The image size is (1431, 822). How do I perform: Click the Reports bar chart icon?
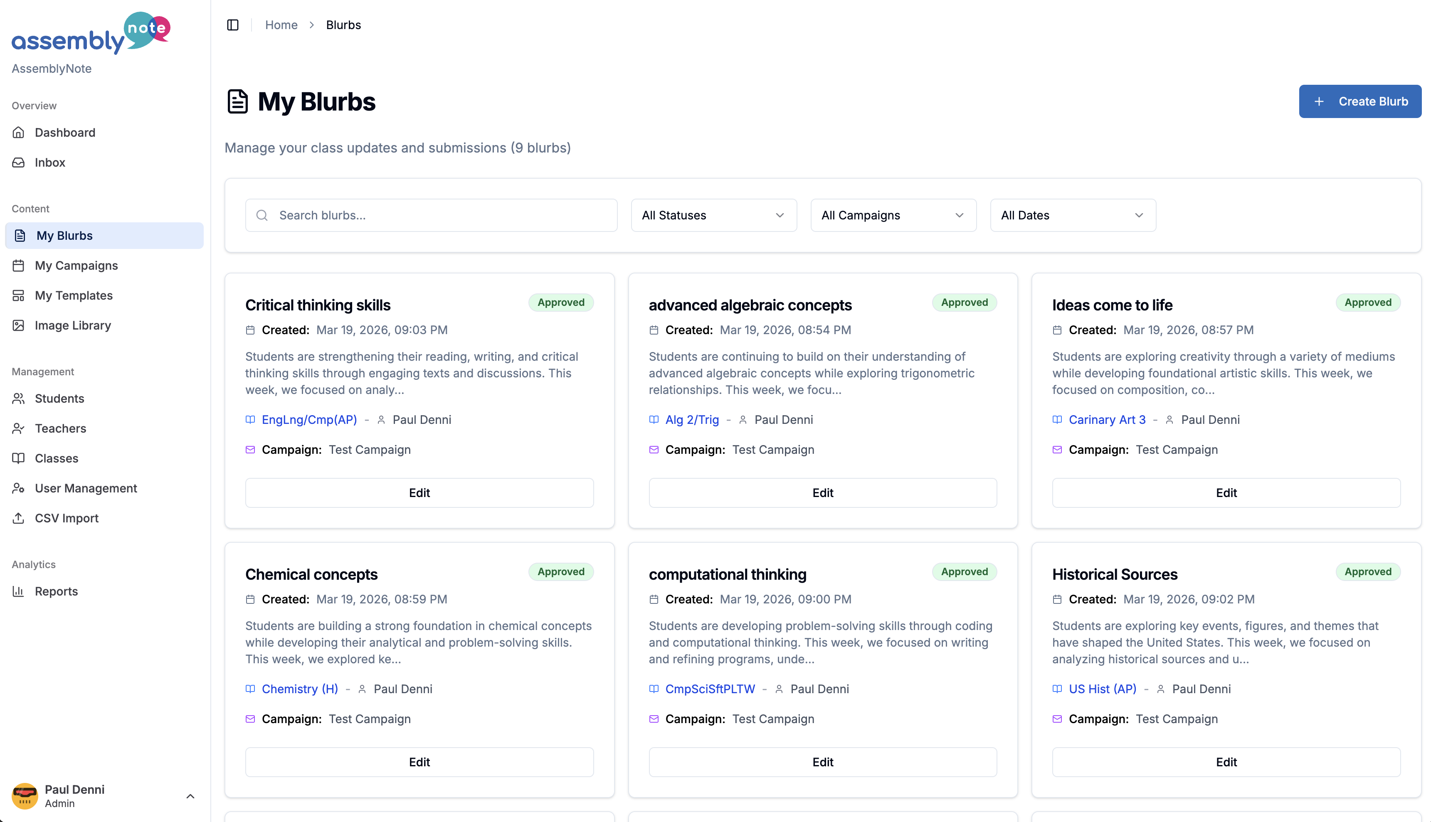tap(19, 591)
